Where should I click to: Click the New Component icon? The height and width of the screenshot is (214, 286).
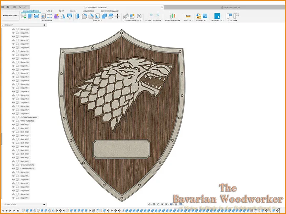pyautogui.click(x=132, y=16)
